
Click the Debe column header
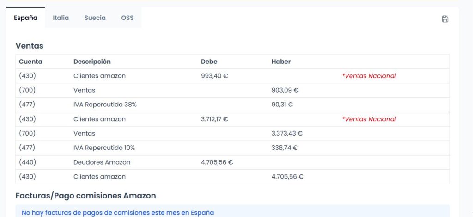[x=209, y=62]
